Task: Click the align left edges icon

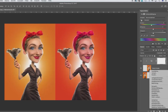Action: click(x=15, y=6)
